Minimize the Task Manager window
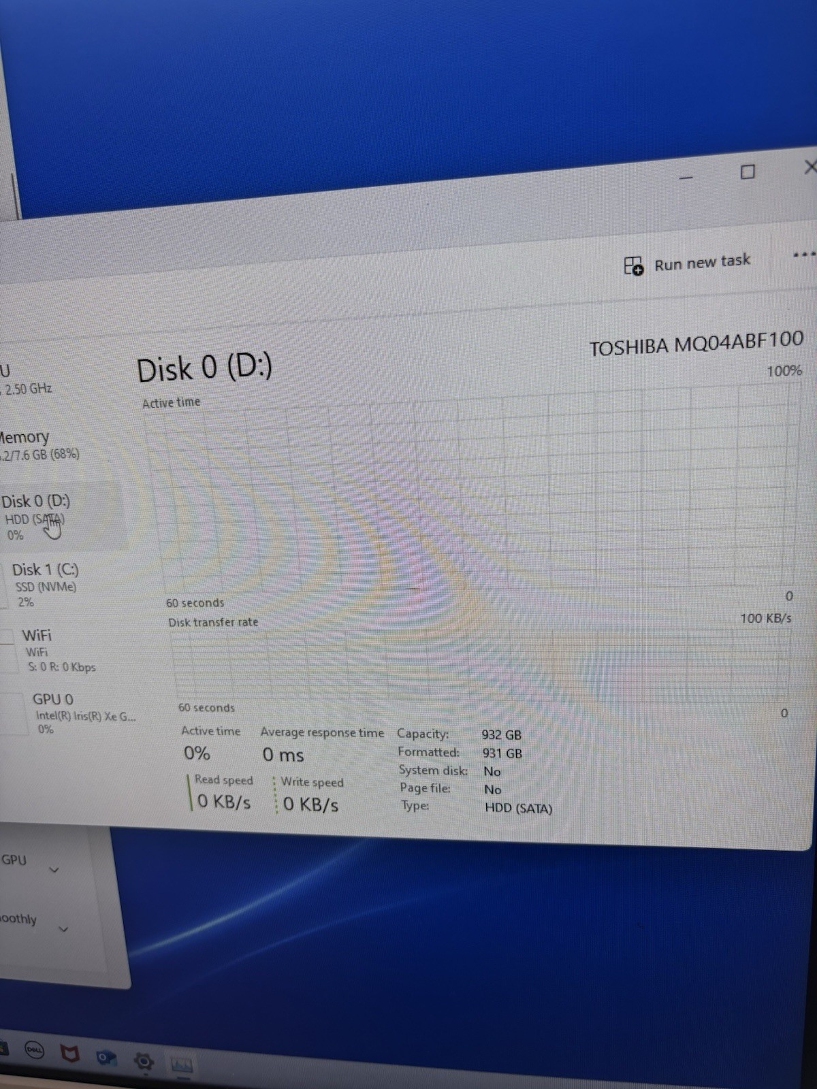This screenshot has width=817, height=1089. 686,178
